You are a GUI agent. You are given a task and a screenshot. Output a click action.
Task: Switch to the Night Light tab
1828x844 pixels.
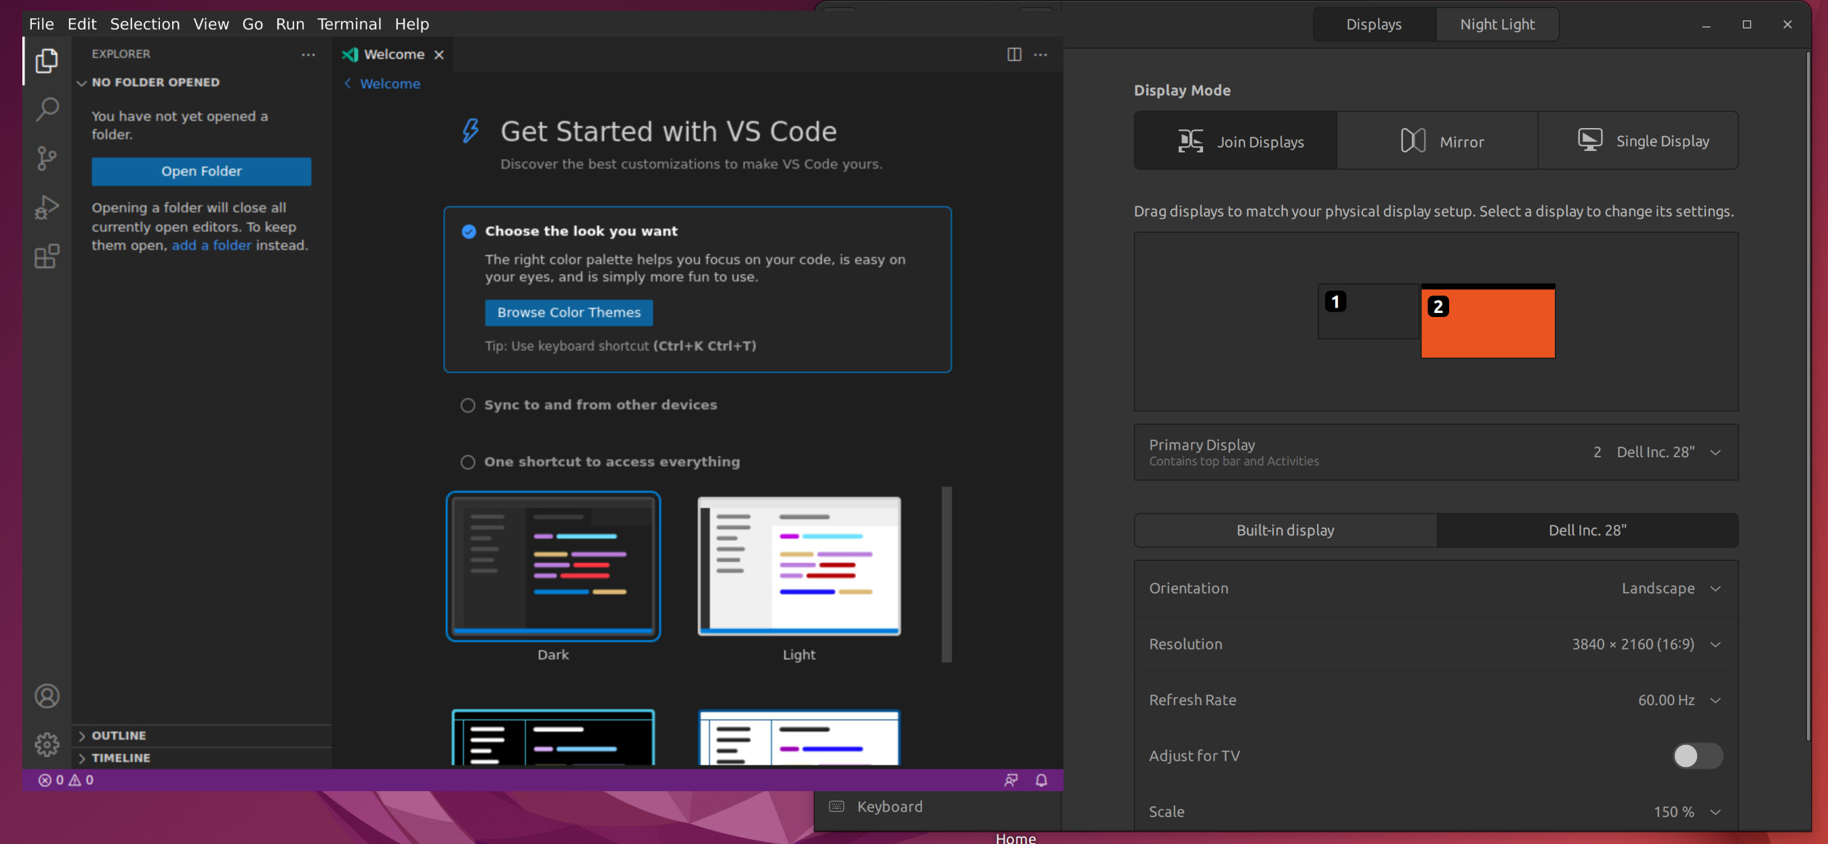(1497, 24)
